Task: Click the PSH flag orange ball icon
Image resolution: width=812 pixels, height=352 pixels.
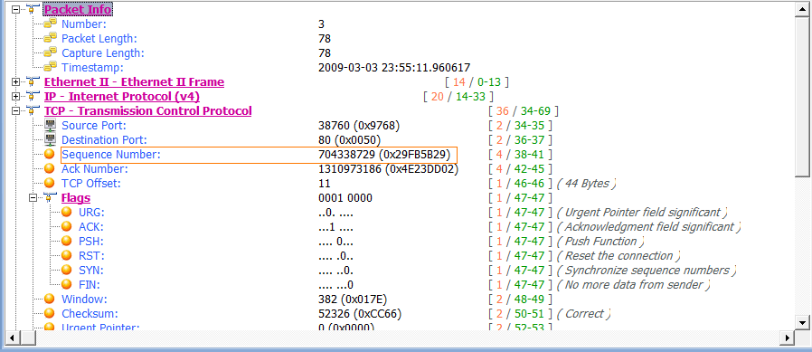Action: tap(67, 241)
